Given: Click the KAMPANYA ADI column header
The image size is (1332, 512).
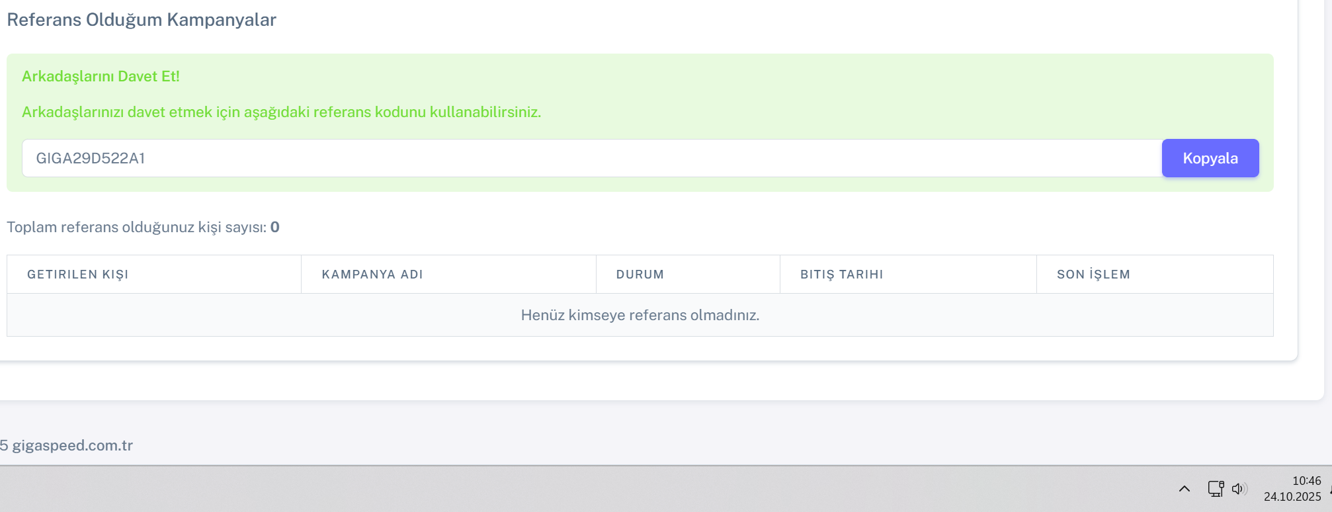Looking at the screenshot, I should pos(372,275).
